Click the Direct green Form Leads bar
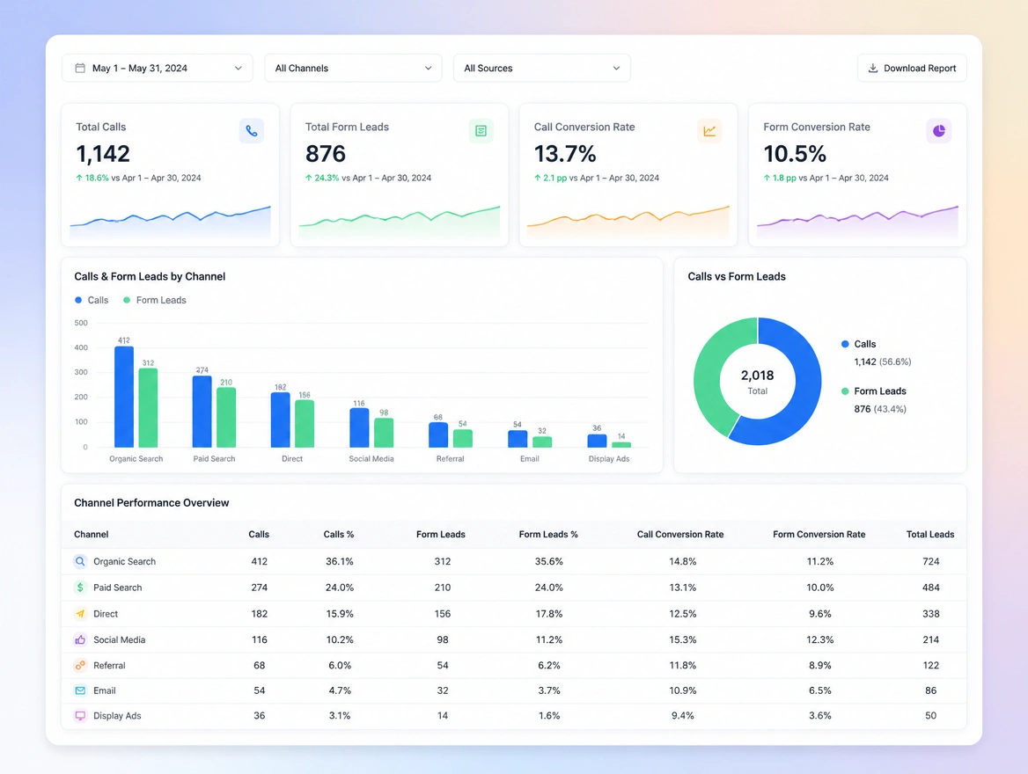 click(x=305, y=423)
